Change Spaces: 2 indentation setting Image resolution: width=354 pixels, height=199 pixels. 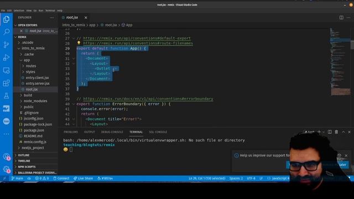tap(236, 179)
